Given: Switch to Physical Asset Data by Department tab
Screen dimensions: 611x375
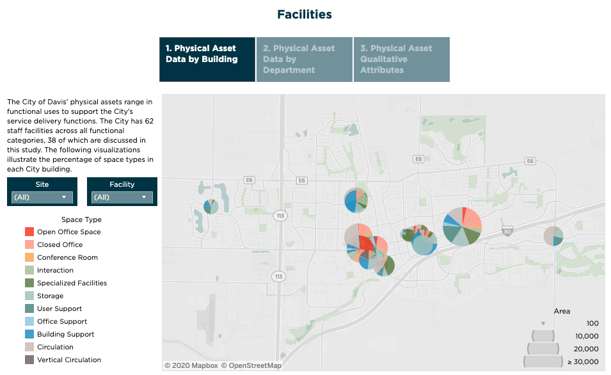Looking at the screenshot, I should tap(305, 60).
